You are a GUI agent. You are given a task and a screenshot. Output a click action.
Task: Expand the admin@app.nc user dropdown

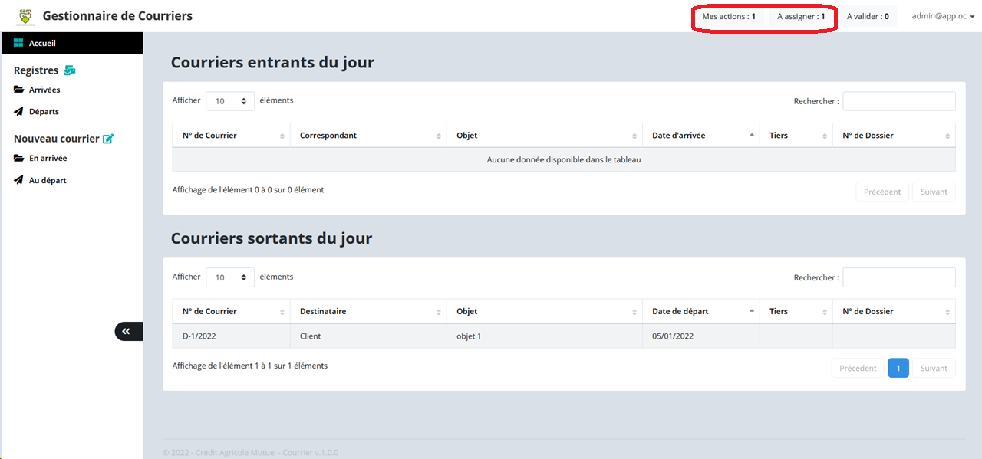(943, 16)
